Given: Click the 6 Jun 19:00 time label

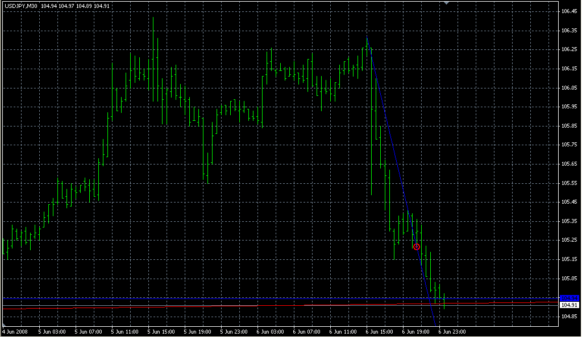Looking at the screenshot, I should tap(415, 332).
